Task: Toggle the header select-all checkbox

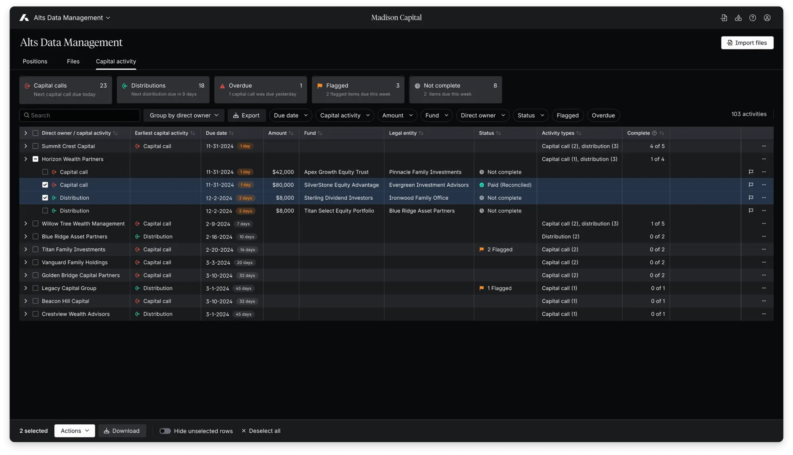Action: coord(35,133)
